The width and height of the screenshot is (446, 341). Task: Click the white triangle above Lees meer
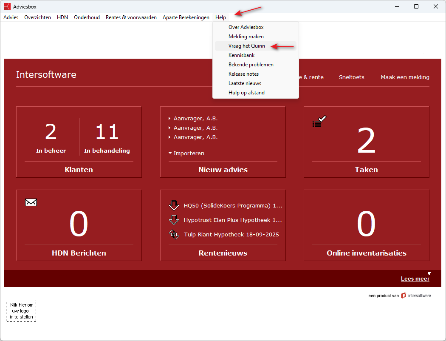coord(429,273)
